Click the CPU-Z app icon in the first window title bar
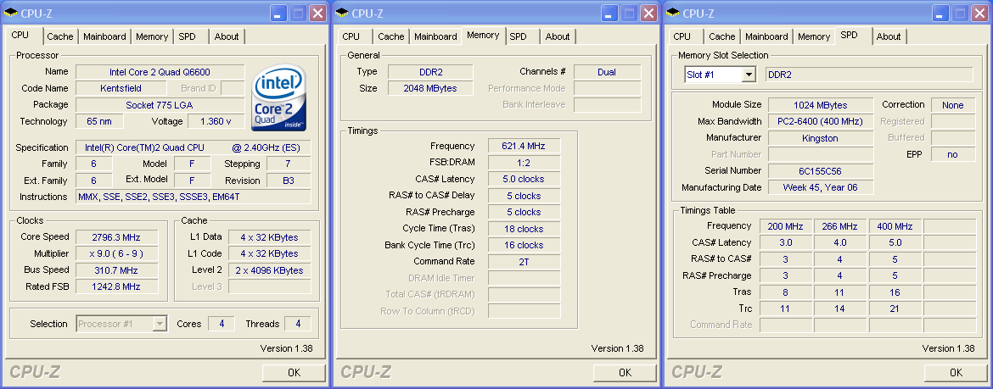 (x=11, y=13)
